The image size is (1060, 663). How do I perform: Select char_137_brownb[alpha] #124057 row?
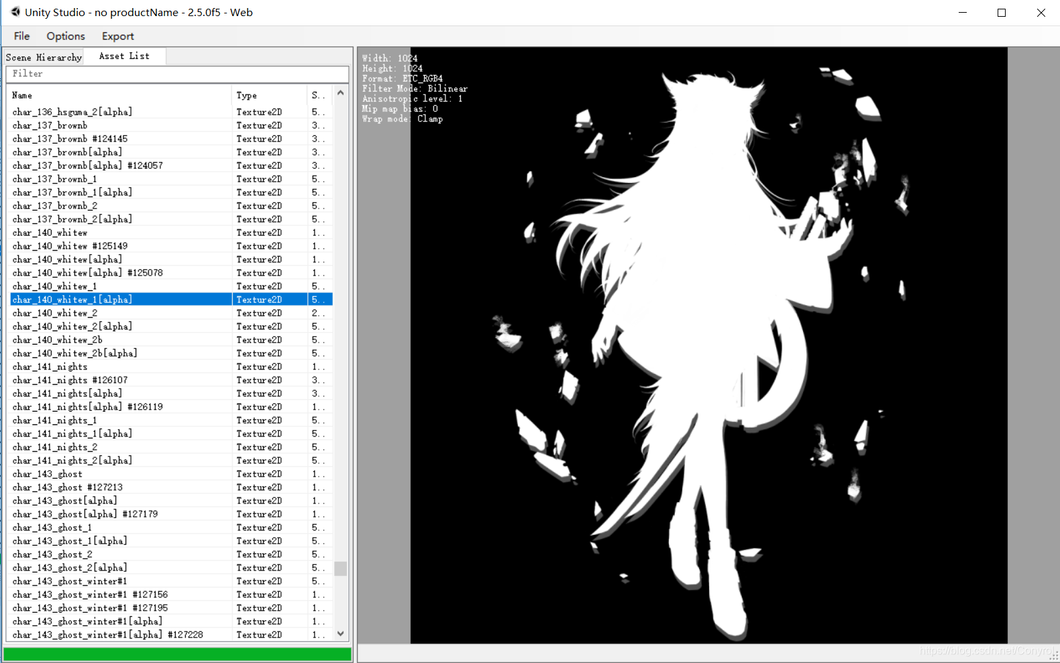[x=171, y=166]
